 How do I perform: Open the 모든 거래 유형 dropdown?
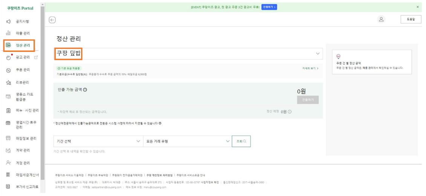187,141
